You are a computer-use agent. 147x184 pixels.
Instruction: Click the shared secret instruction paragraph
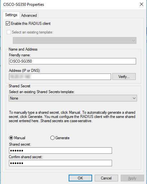point(72,117)
